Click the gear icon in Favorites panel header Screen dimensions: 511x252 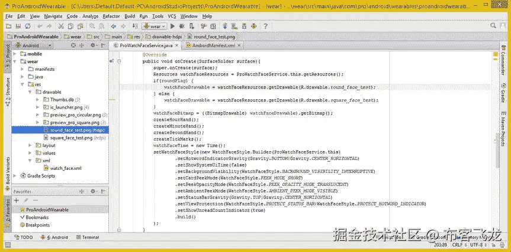tap(93, 192)
